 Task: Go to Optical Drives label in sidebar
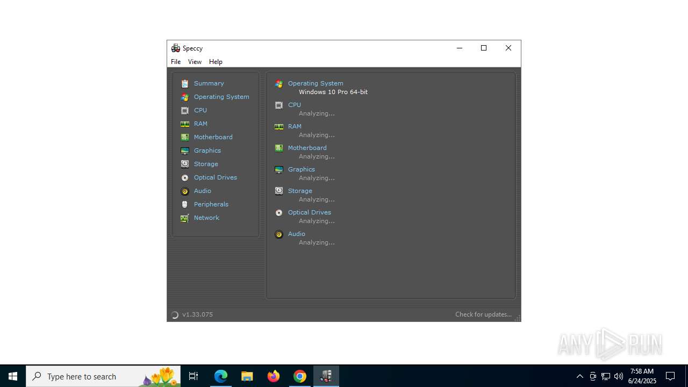click(216, 177)
